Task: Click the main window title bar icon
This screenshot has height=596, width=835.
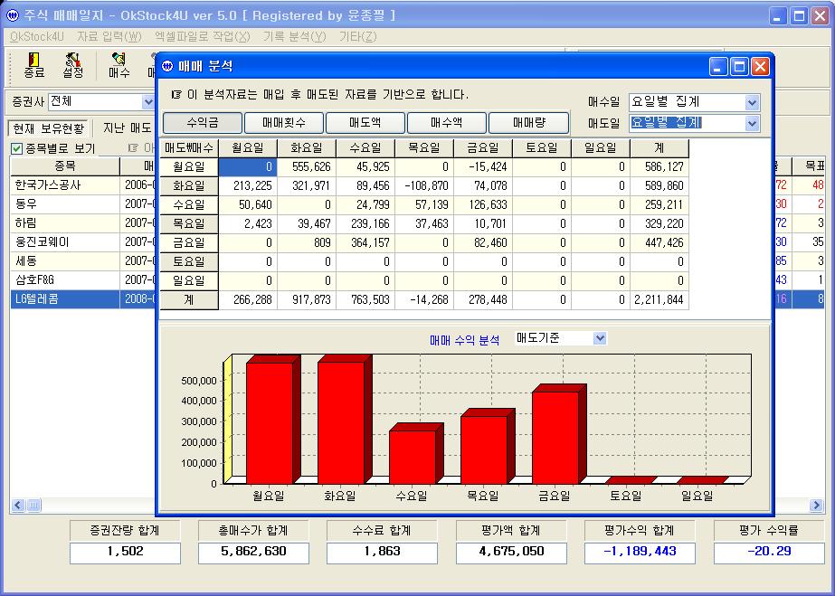Action: pos(13,15)
